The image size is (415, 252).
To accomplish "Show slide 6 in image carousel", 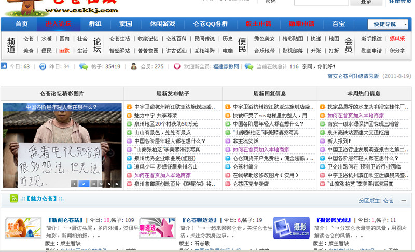I will pyautogui.click(x=117, y=184).
